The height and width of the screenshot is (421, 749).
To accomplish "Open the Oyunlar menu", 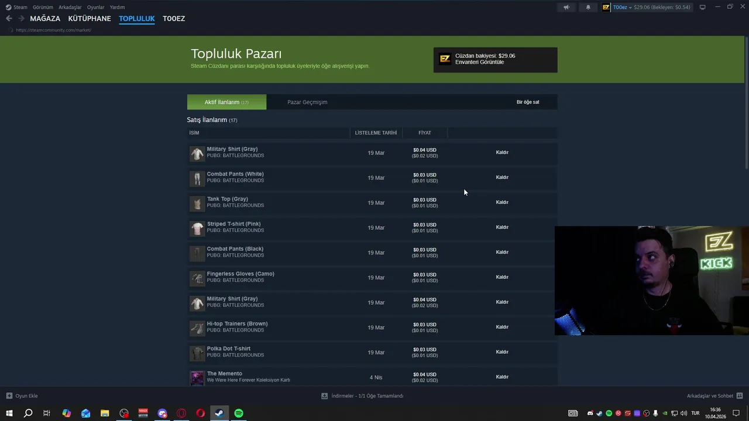I will coord(95,7).
